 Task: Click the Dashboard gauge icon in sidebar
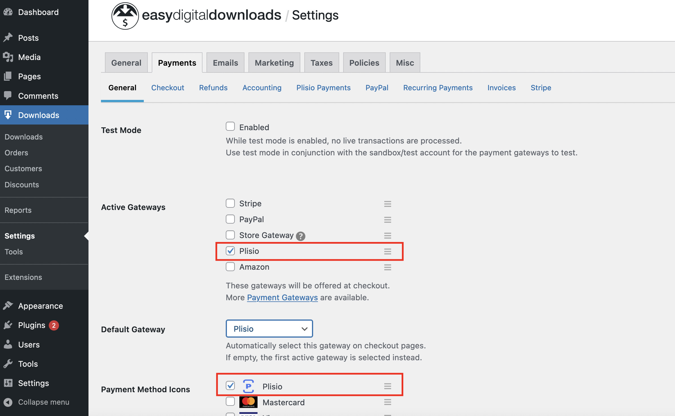8,12
